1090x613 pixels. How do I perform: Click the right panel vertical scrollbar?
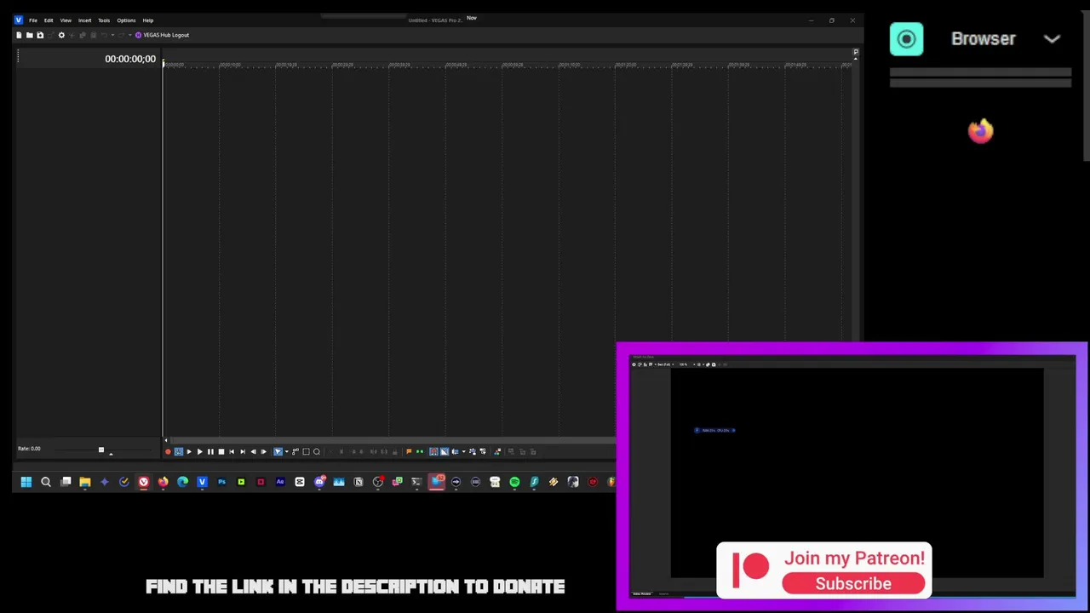tap(1086, 85)
